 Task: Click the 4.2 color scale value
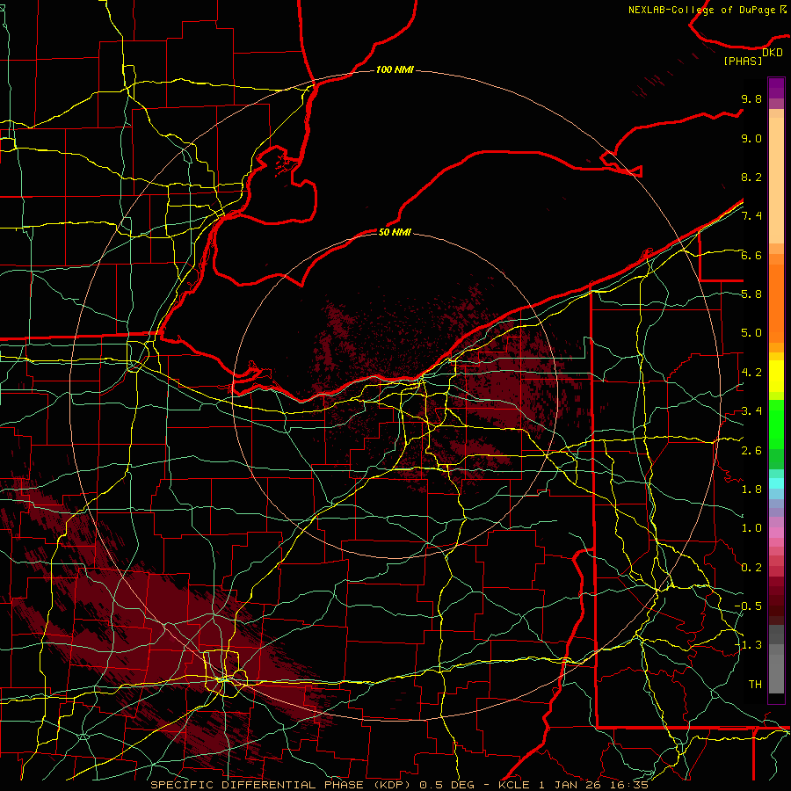[x=751, y=373]
